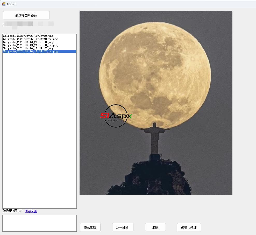Screen dimensions: 256x235
Task: Click inside the empty color replacement box
Action: coord(39,223)
